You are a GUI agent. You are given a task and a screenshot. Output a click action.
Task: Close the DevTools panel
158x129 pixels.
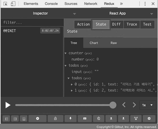click(153, 4)
